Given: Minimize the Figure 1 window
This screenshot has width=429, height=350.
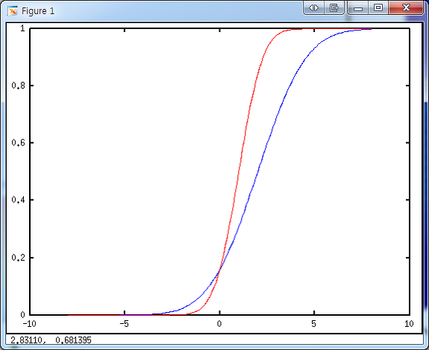Looking at the screenshot, I should point(358,7).
